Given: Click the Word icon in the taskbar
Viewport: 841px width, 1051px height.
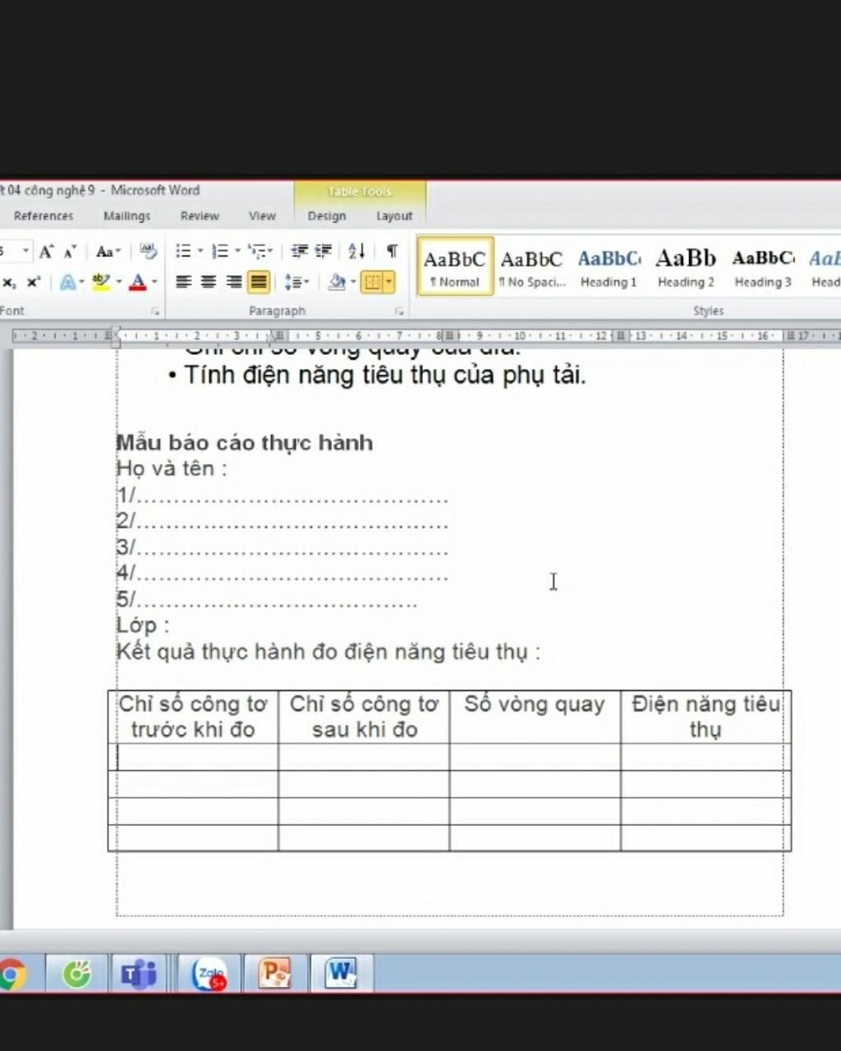Looking at the screenshot, I should (x=341, y=975).
